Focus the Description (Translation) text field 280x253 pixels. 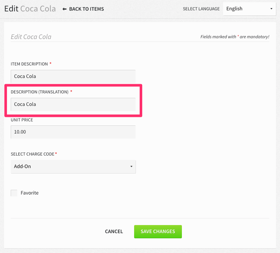pyautogui.click(x=73, y=104)
